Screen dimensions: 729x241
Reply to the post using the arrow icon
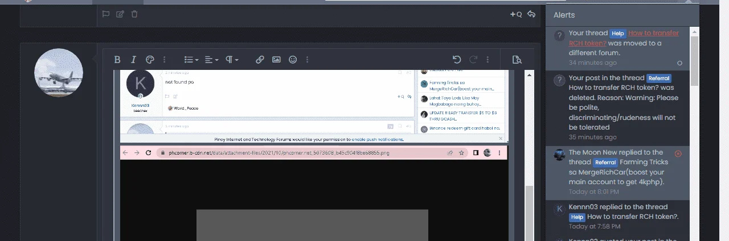point(531,14)
